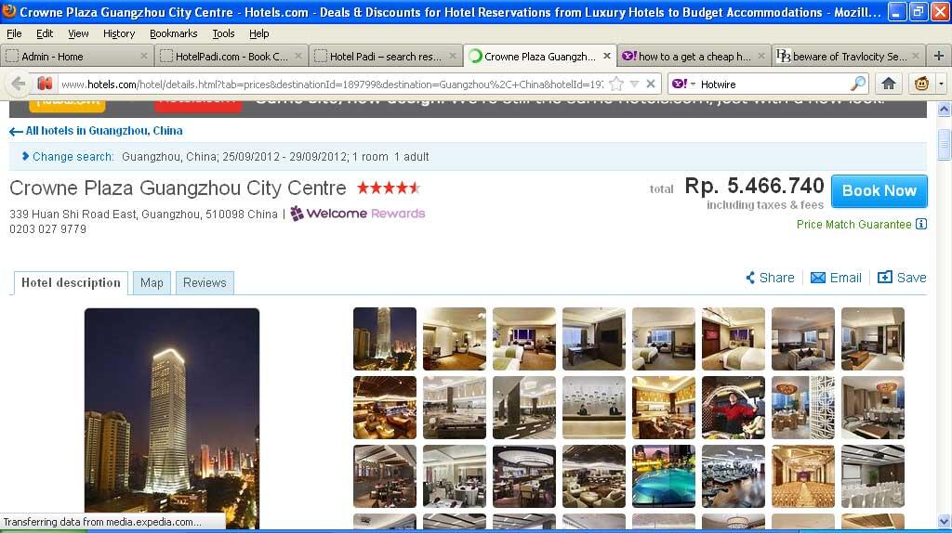Click the Price Match Guarantee info icon

click(x=921, y=225)
